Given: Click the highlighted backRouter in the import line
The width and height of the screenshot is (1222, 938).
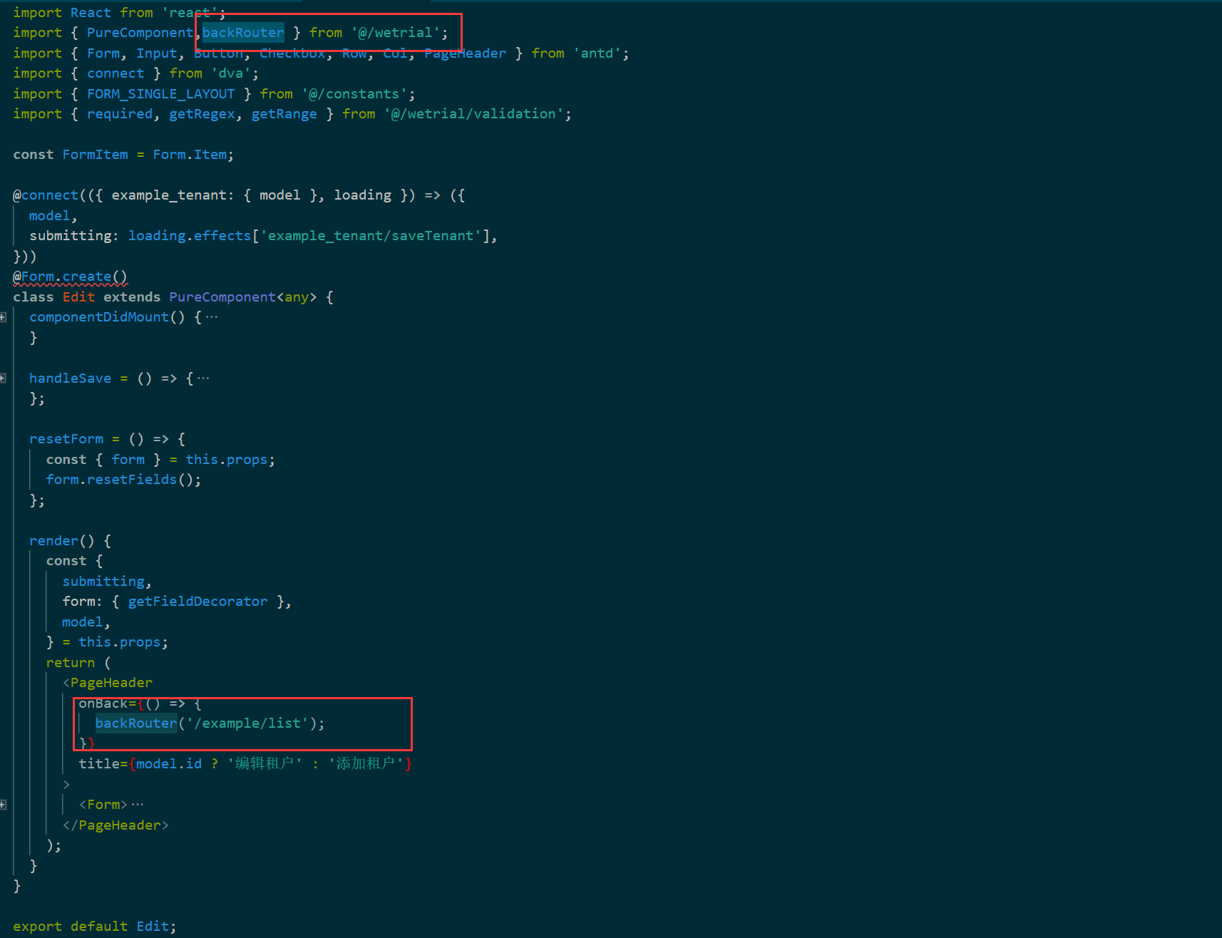Looking at the screenshot, I should click(243, 33).
